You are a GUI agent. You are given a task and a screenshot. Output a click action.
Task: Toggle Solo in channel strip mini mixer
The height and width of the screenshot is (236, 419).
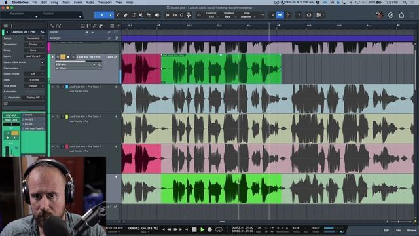(15, 133)
